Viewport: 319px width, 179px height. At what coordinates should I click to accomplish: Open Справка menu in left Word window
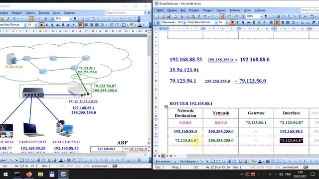point(69,13)
